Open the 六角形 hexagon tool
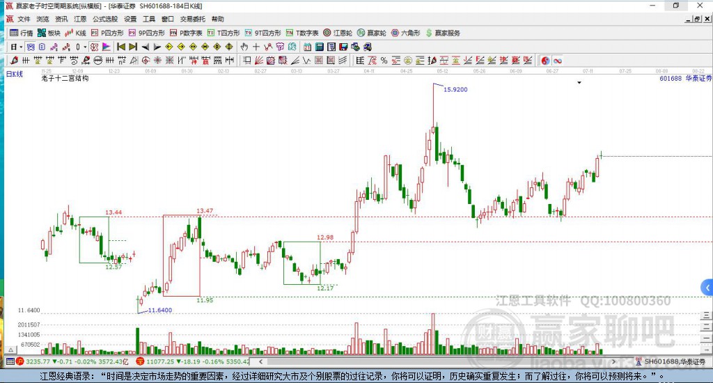 (406, 33)
